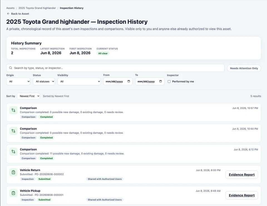Click the All clear status badge
Screen dimensions: 267x206
(x=103, y=53)
